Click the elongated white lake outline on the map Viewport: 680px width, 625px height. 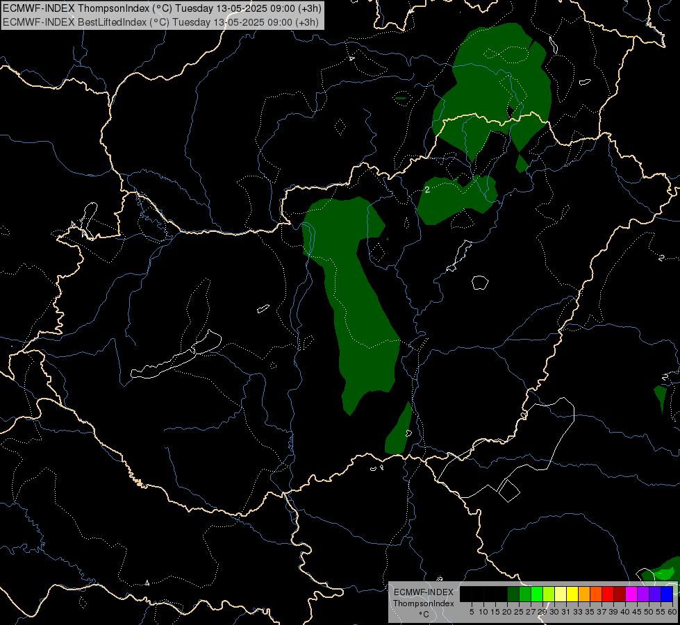click(176, 354)
